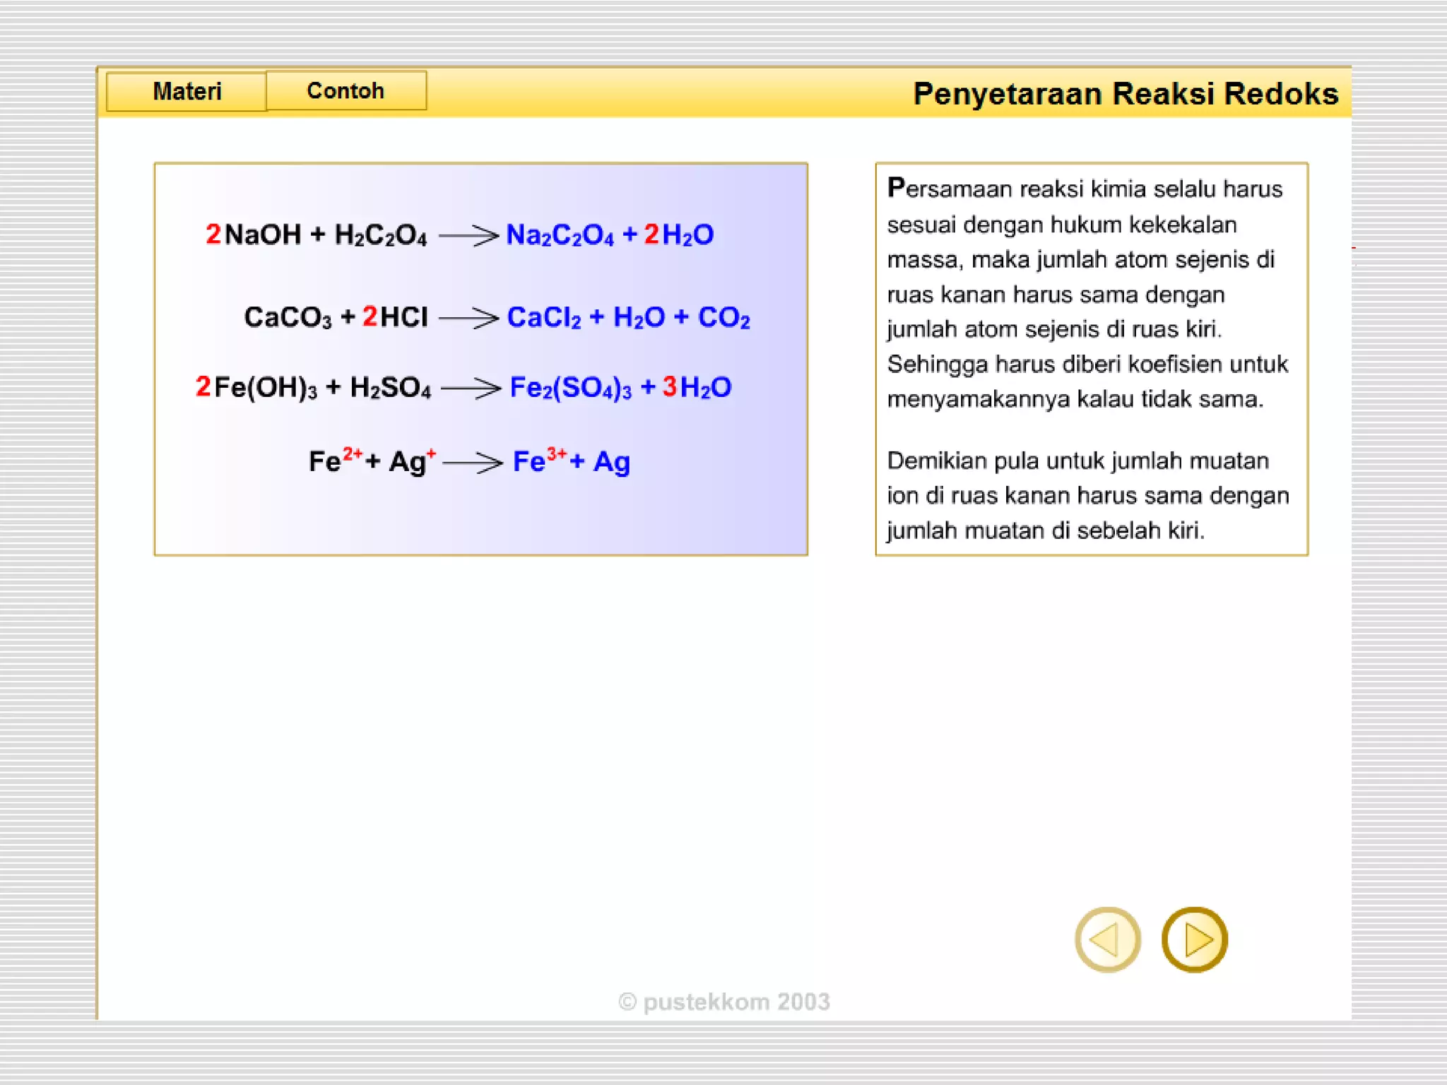
Task: Click the Fe2(SO4)3 product formula
Action: 570,388
